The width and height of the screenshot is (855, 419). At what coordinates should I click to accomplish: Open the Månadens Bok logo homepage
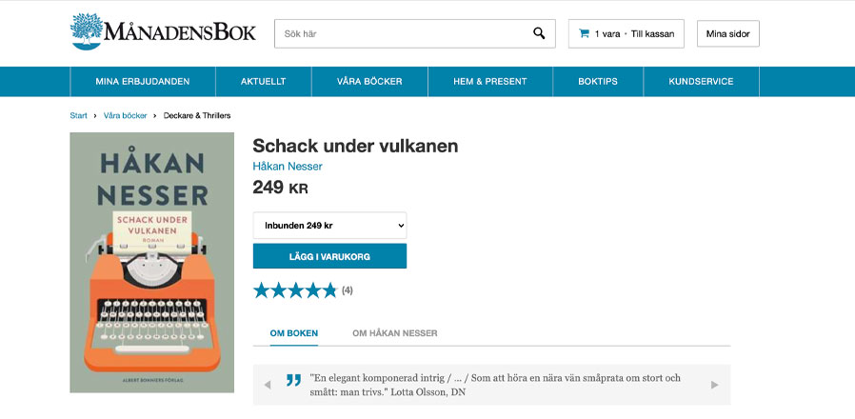tap(163, 31)
